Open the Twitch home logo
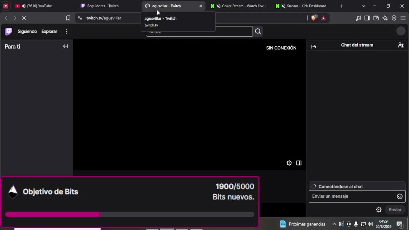 (x=9, y=31)
